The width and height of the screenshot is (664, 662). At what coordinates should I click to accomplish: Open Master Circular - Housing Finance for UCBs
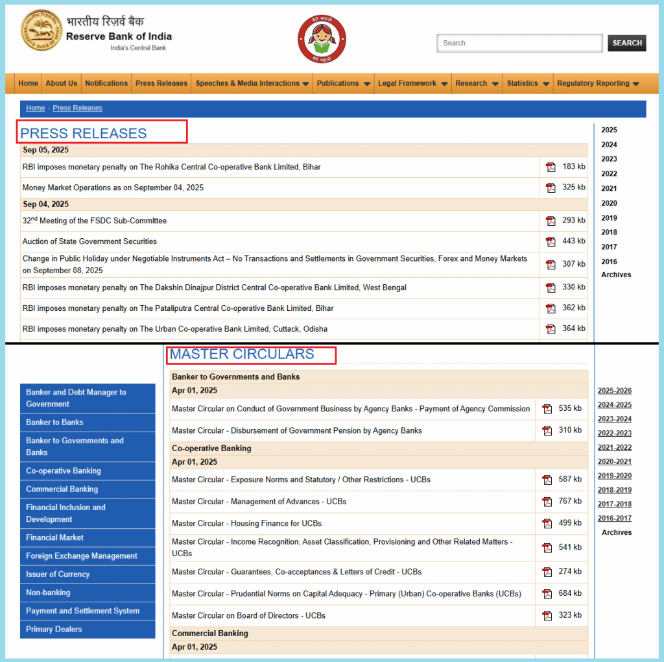coord(246,524)
